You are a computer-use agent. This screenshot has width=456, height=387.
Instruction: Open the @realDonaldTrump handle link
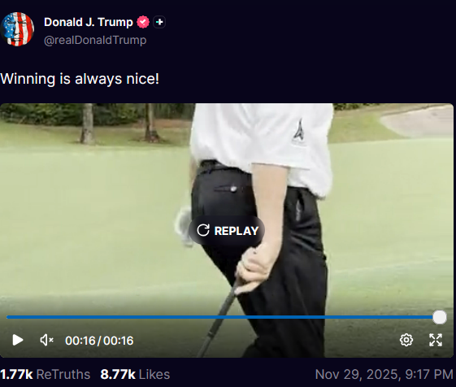[95, 40]
